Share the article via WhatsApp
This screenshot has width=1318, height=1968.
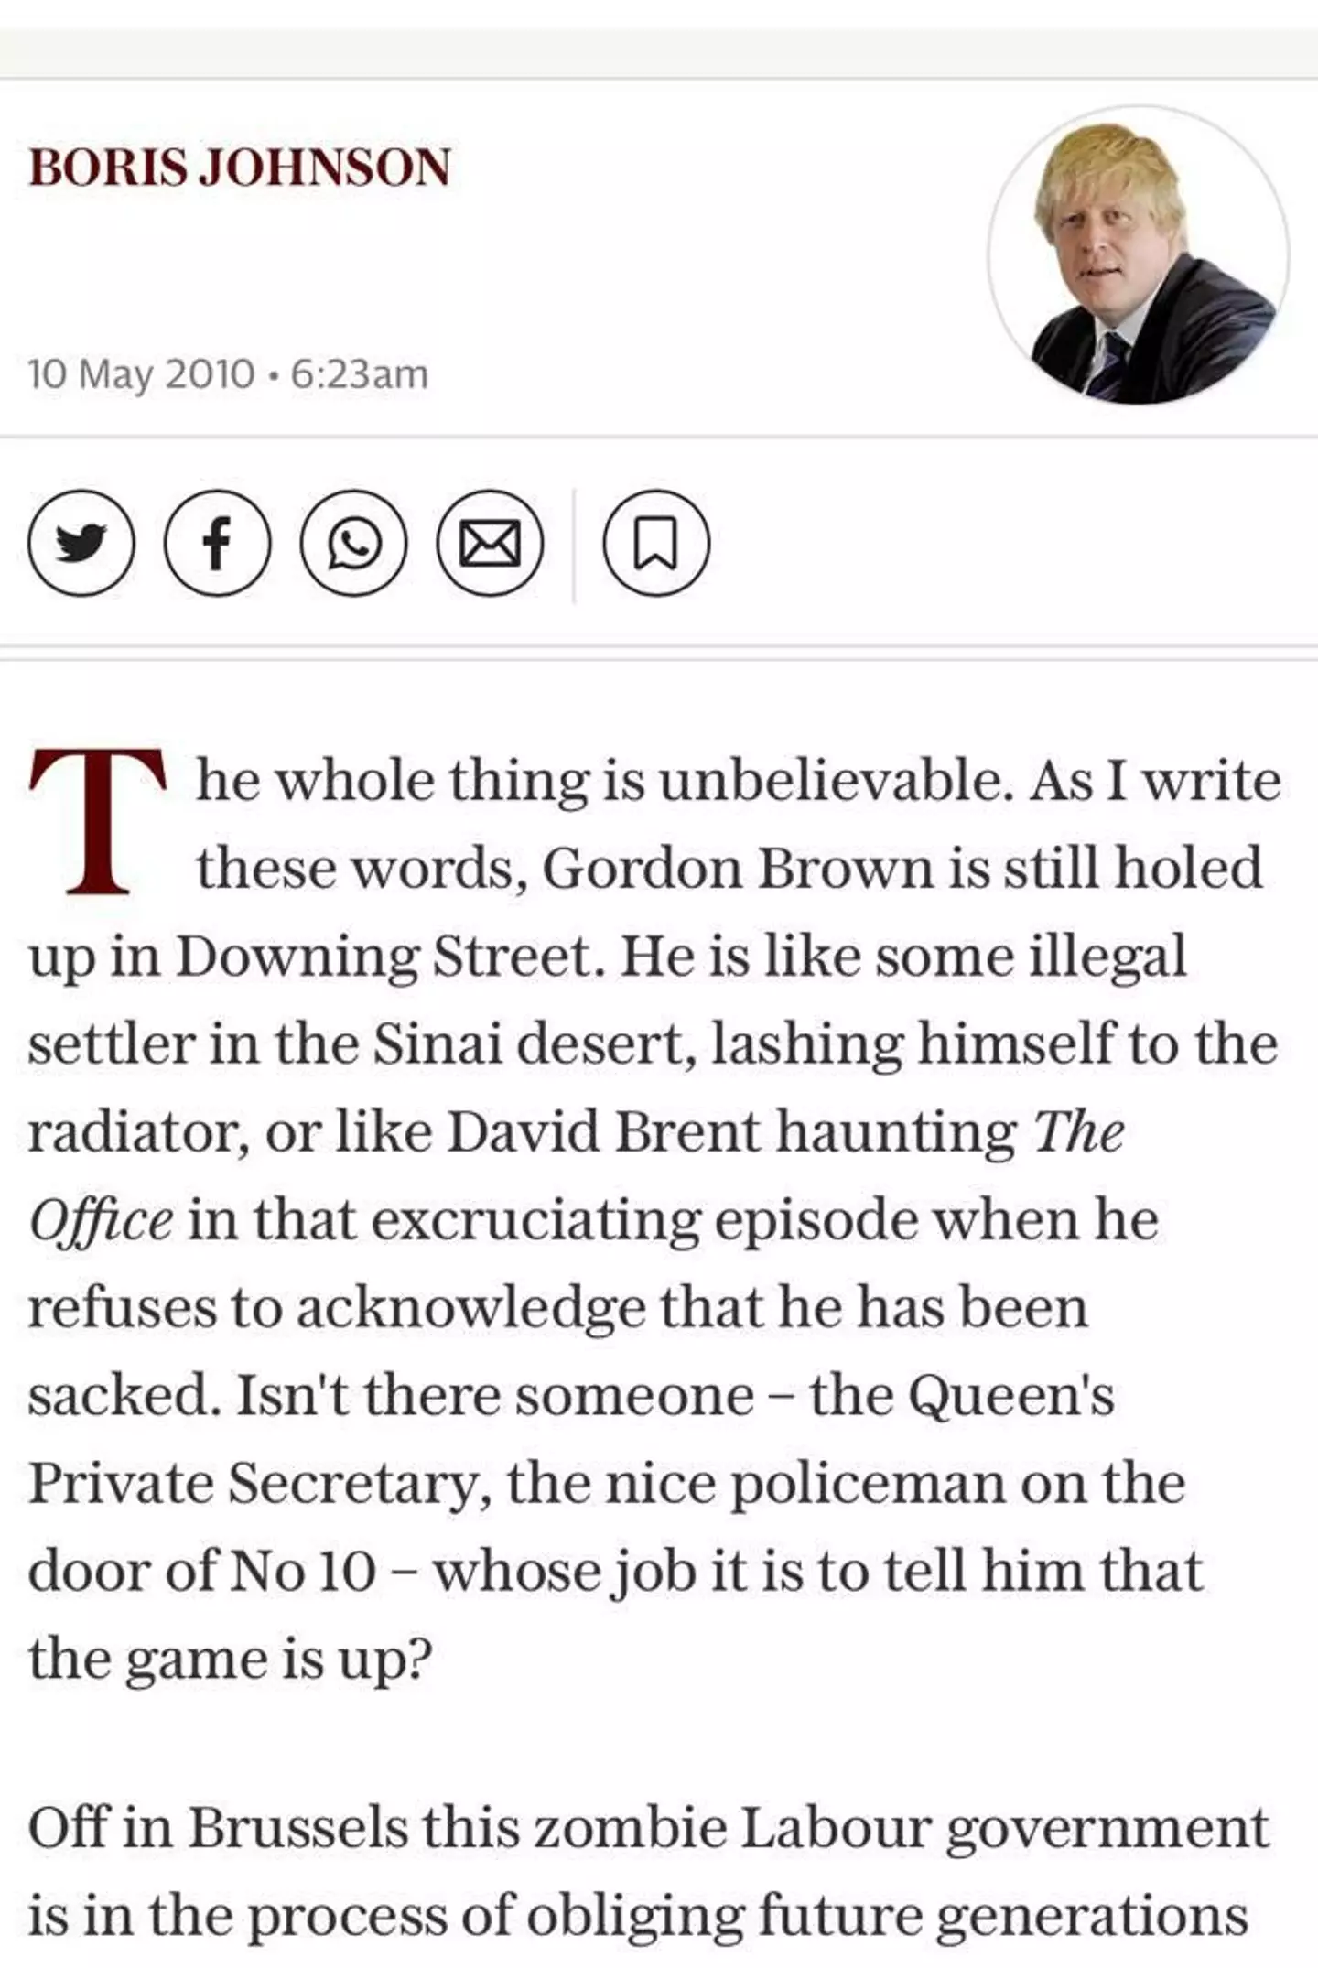353,544
